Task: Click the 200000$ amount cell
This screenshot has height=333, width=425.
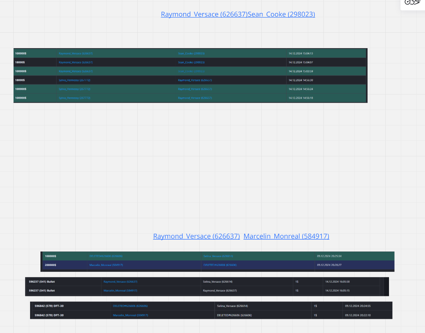Action: point(50,265)
